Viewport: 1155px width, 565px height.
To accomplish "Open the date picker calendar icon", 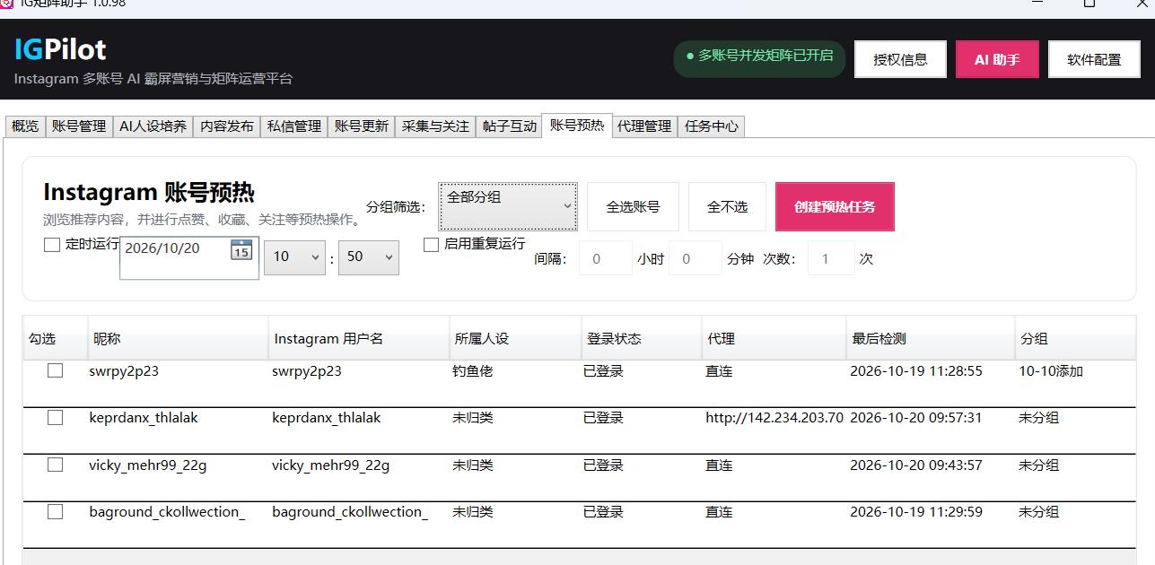I will click(x=241, y=250).
